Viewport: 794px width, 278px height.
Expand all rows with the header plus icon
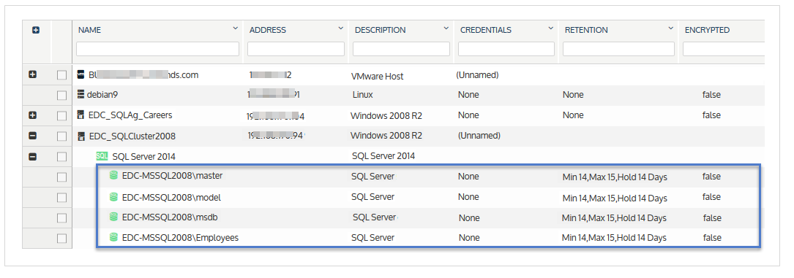click(36, 30)
